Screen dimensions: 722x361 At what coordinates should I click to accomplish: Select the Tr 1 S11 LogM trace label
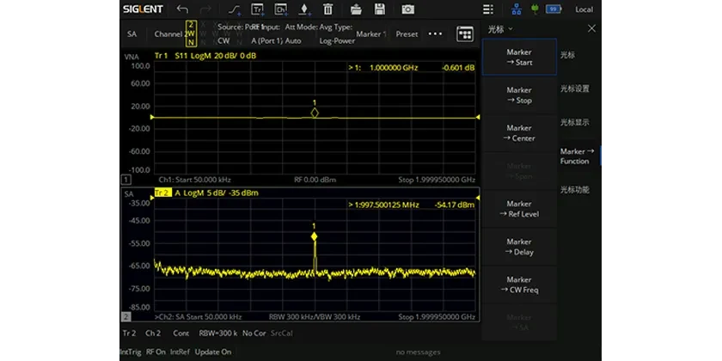point(205,56)
